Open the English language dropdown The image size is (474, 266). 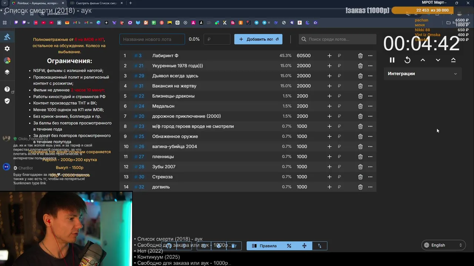click(x=443, y=245)
